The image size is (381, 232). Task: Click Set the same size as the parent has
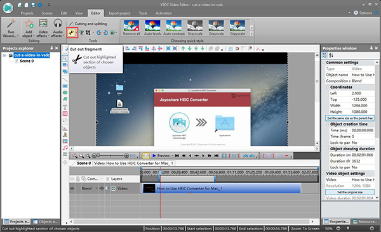(x=350, y=118)
